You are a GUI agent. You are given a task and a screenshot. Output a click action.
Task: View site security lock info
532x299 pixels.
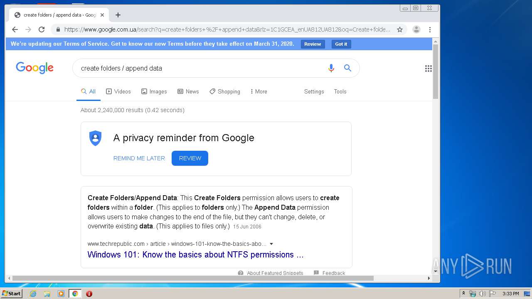[x=58, y=29]
